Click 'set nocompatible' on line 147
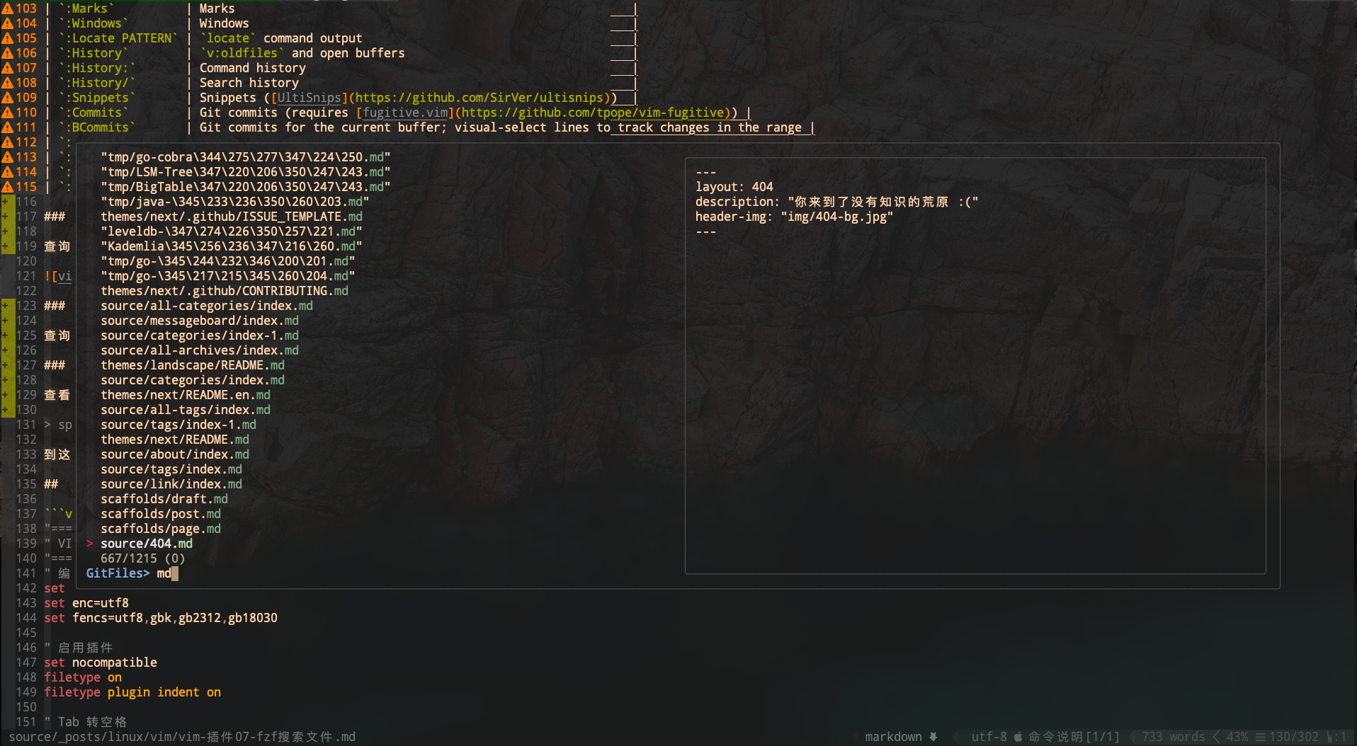 pos(101,662)
